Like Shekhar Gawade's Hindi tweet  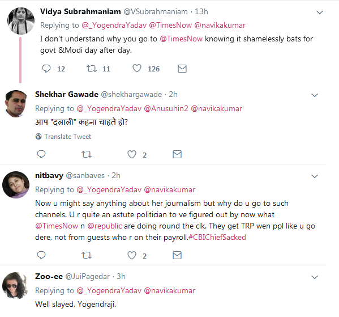pos(132,154)
